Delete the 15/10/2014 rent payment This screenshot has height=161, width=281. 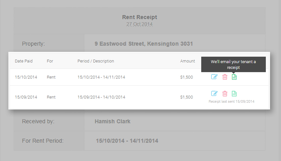(225, 77)
